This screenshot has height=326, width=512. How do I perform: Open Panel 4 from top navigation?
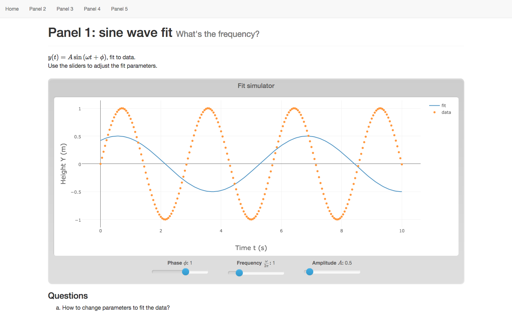pyautogui.click(x=92, y=9)
